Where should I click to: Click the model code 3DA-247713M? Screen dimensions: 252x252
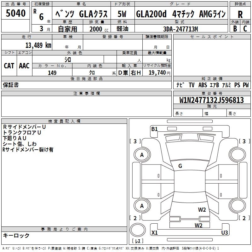[181, 29]
